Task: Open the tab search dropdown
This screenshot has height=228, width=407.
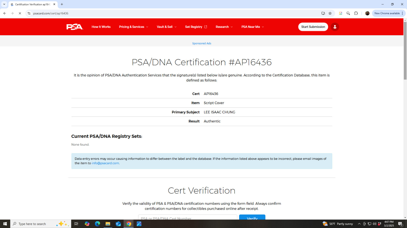Action: 4,4
